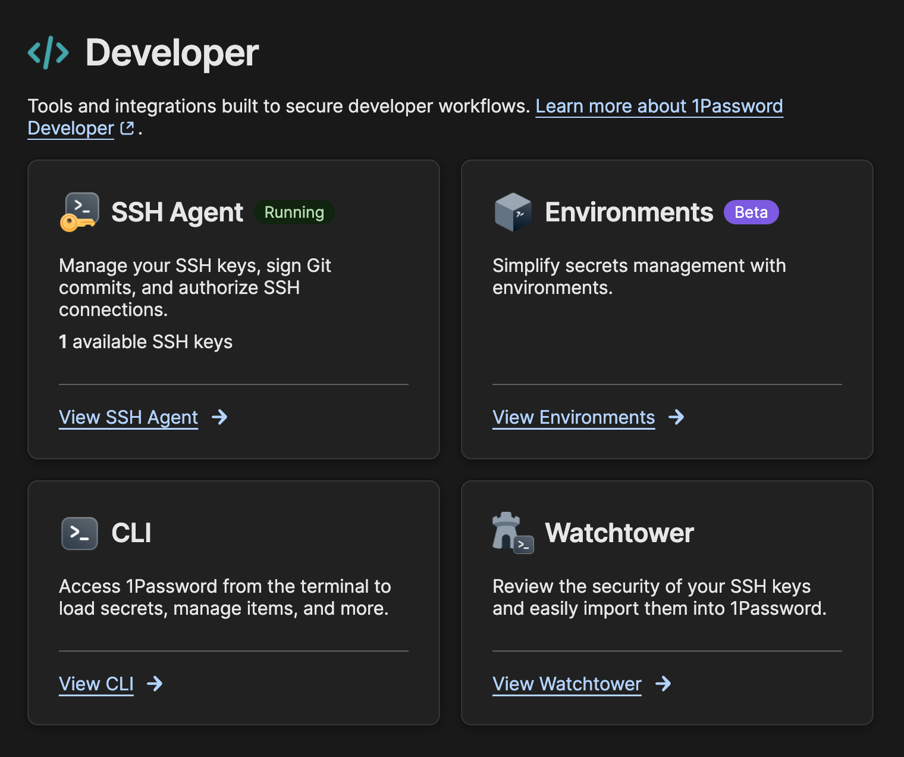Open Learn more about 1Password Developer link
Screen dimensions: 904x757
pos(658,106)
